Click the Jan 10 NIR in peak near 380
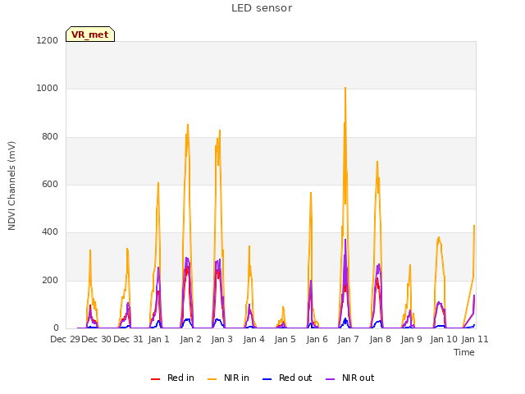The width and height of the screenshot is (525, 394). tap(439, 237)
